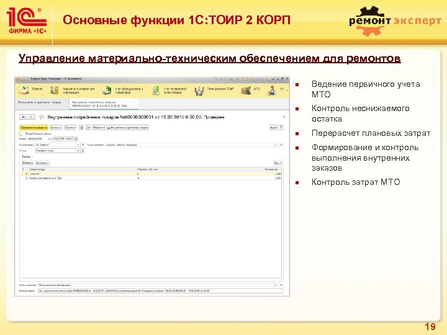Click into the Подразделение field

point(189,145)
